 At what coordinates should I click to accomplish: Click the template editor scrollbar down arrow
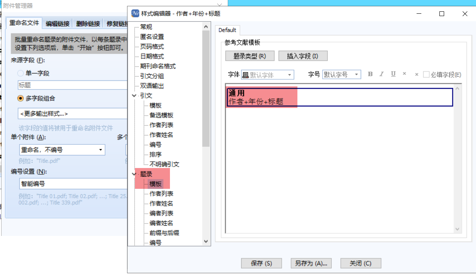[458, 229]
